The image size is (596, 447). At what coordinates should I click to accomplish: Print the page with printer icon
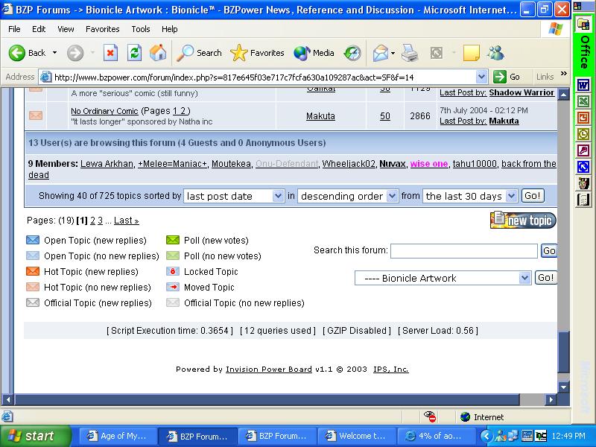(x=410, y=53)
